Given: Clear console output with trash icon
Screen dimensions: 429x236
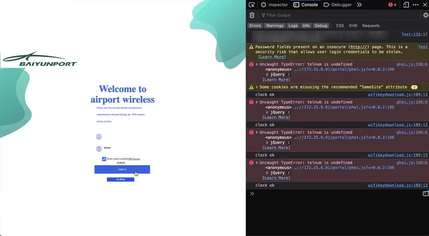Looking at the screenshot, I should tap(252, 15).
